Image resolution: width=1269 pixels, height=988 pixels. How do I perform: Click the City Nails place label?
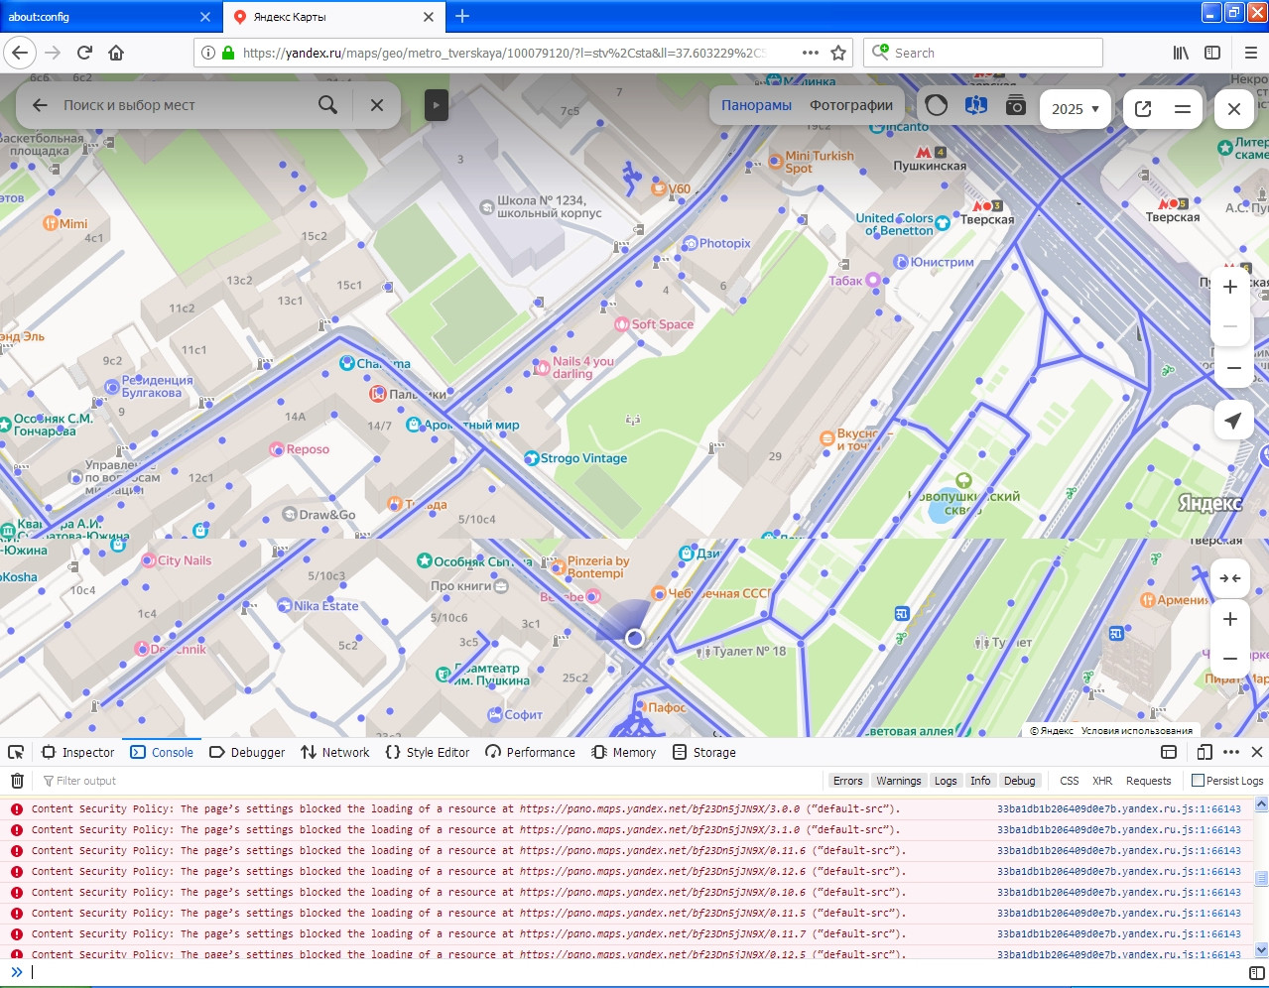[x=185, y=560]
